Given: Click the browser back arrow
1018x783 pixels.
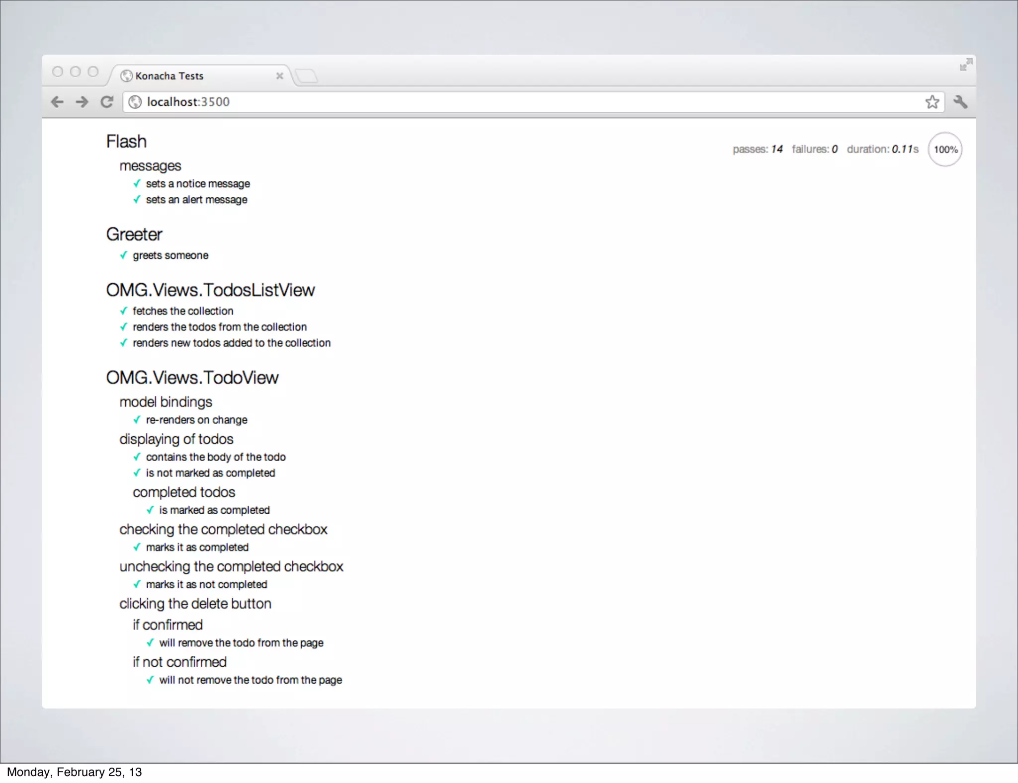Looking at the screenshot, I should pyautogui.click(x=58, y=102).
